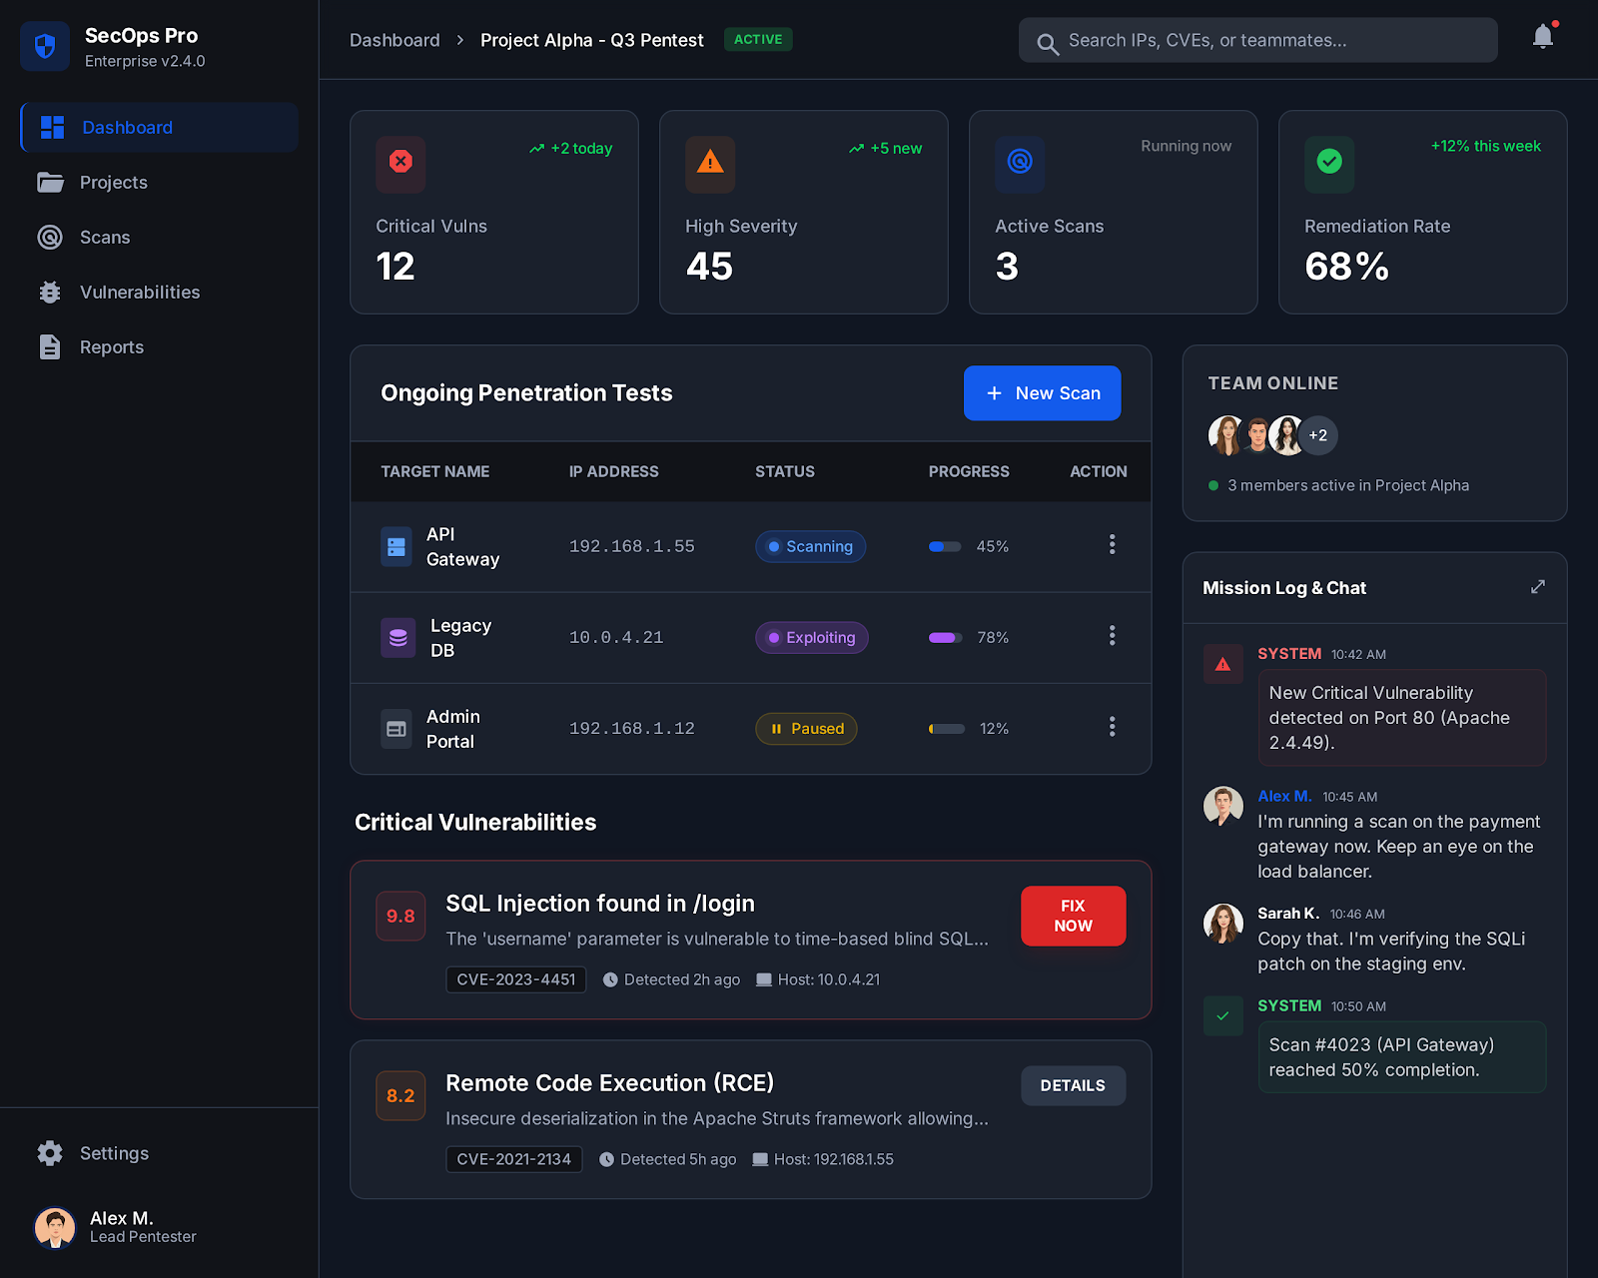Click the Legacy DB 78% progress bar
This screenshot has width=1598, height=1278.
tap(944, 637)
